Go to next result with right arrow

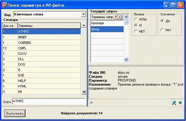pyautogui.click(x=180, y=103)
